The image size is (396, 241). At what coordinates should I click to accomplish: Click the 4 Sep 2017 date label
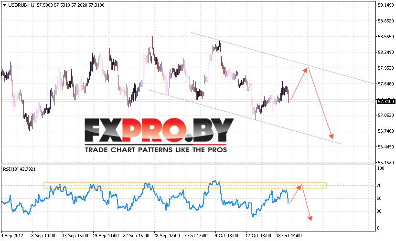coord(12,236)
